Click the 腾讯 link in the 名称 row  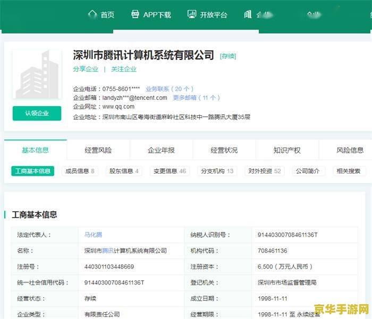click(108, 251)
